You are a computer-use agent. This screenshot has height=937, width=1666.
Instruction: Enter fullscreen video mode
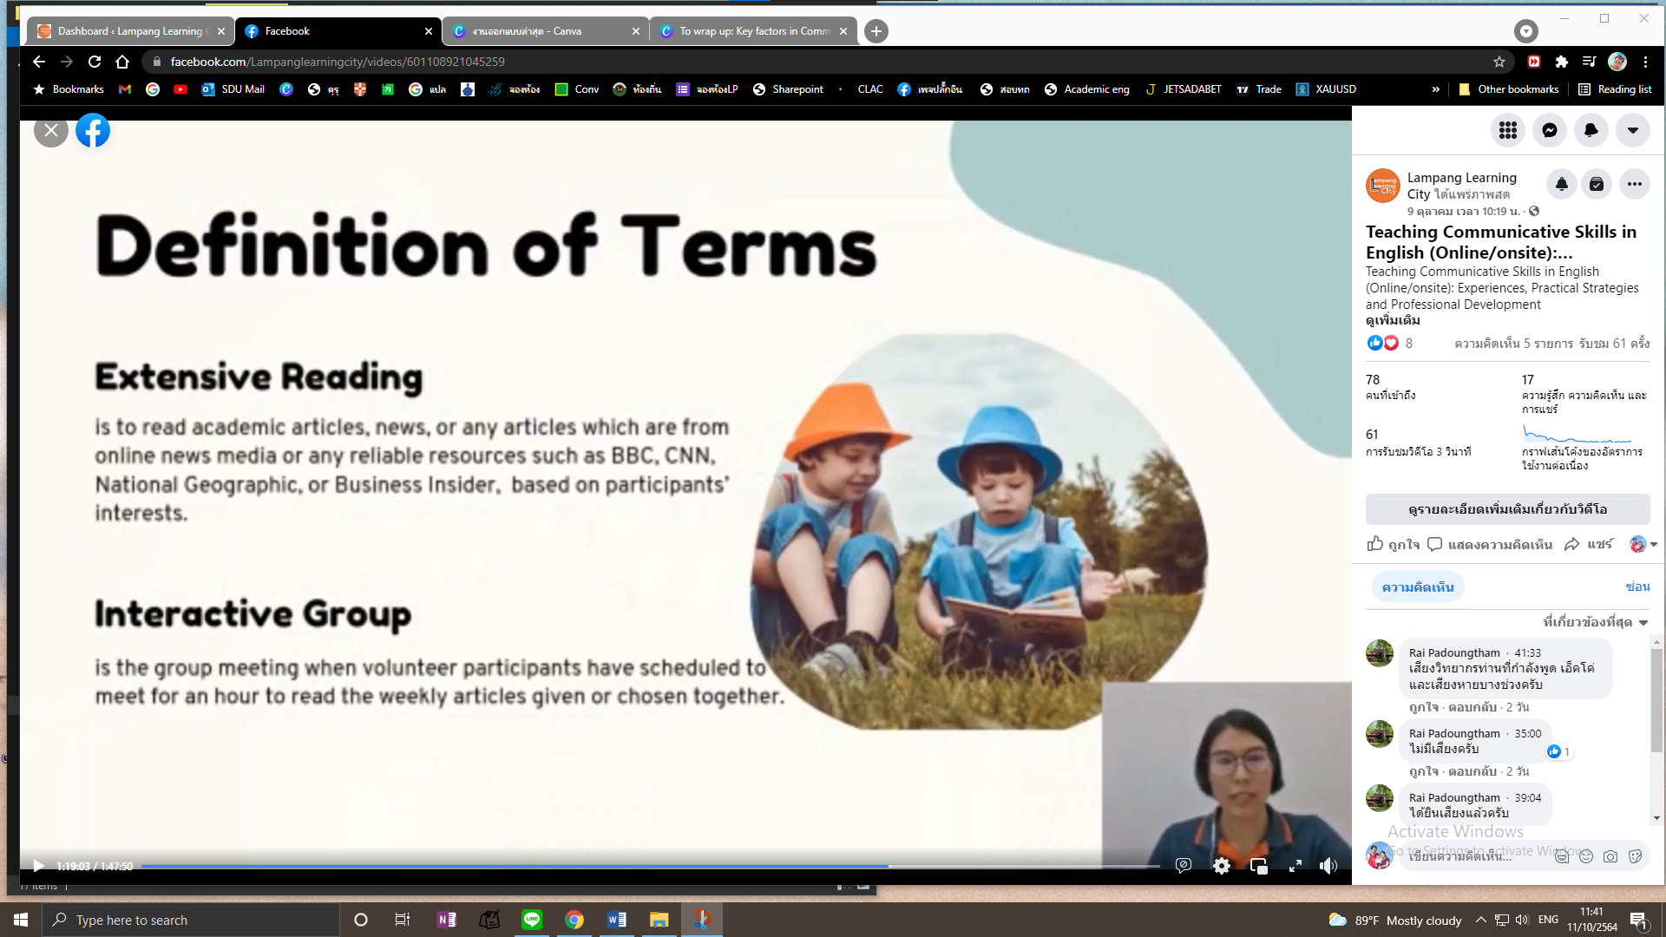(1295, 866)
